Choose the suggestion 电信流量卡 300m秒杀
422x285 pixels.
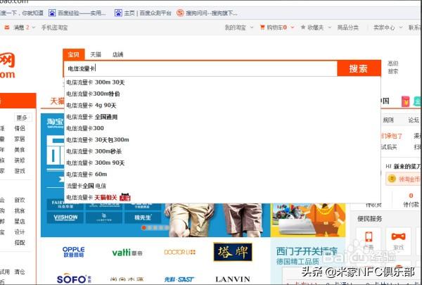(222, 151)
